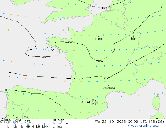The height and width of the screenshot is (128, 166).
Task: Click the green ring legend symbol above MH
Action: coord(28,124)
